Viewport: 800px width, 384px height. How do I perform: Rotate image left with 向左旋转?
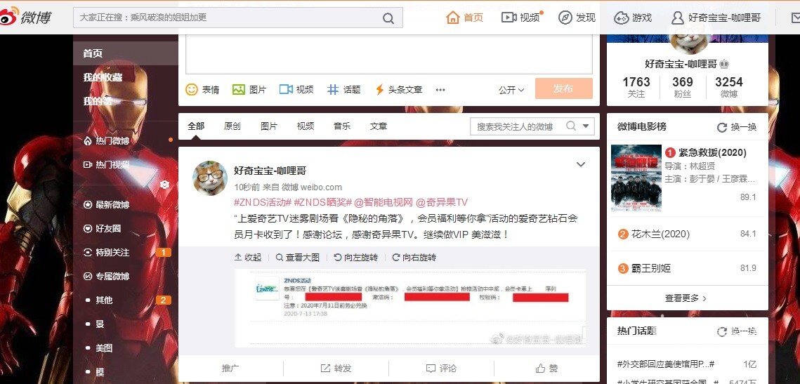click(x=356, y=258)
